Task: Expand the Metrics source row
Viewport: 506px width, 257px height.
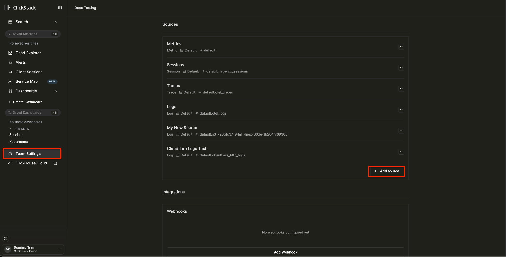Action: (401, 47)
